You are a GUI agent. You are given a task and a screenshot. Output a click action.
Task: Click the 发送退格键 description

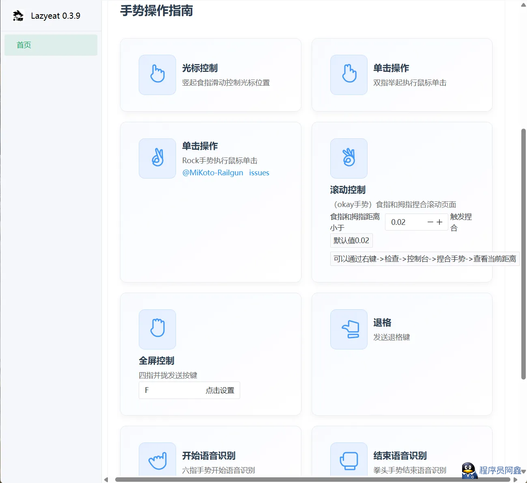coord(391,337)
